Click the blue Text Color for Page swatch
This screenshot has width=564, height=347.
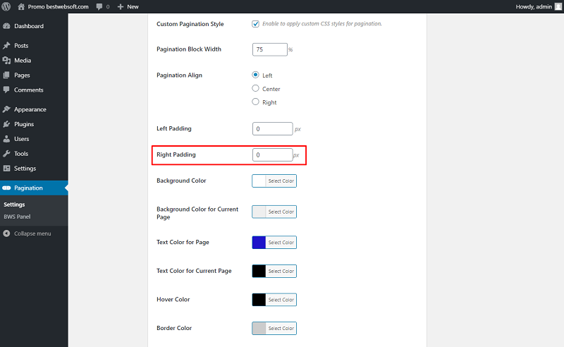click(259, 242)
